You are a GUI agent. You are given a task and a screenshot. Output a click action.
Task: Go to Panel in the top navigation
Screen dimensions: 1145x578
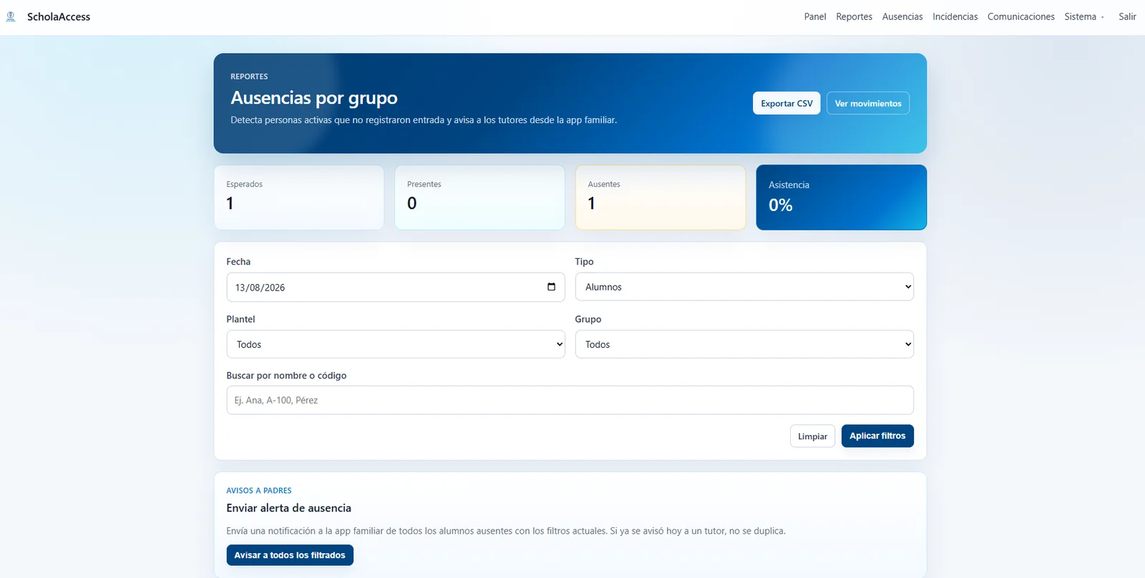coord(815,16)
